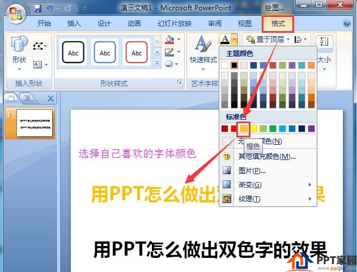The width and height of the screenshot is (357, 272).
Task: Pick the yellow standard color swatch
Action: tap(253, 128)
